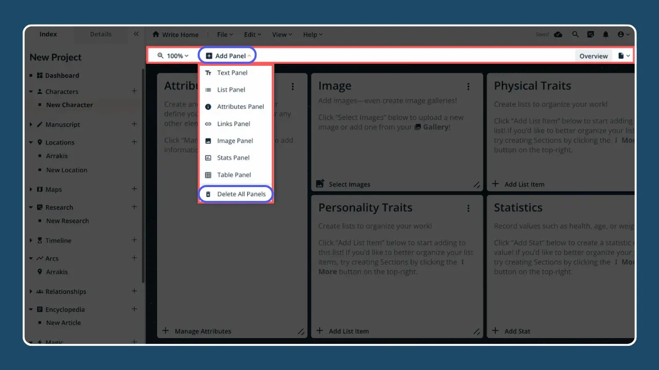Expand the Maps section in sidebar

pyautogui.click(x=31, y=190)
